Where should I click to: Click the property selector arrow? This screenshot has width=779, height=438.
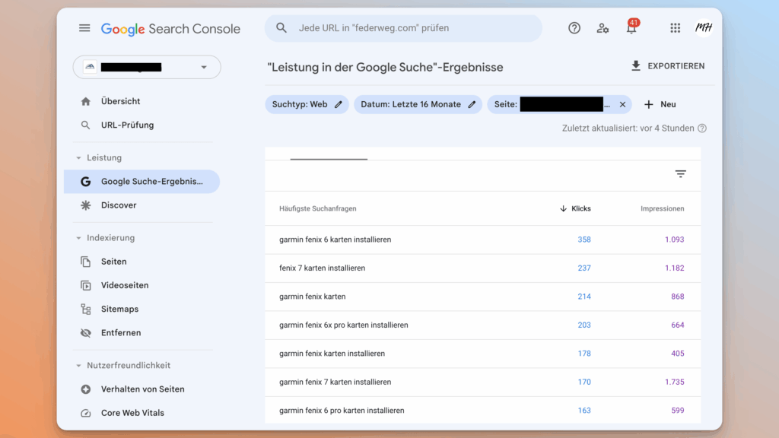coord(204,67)
